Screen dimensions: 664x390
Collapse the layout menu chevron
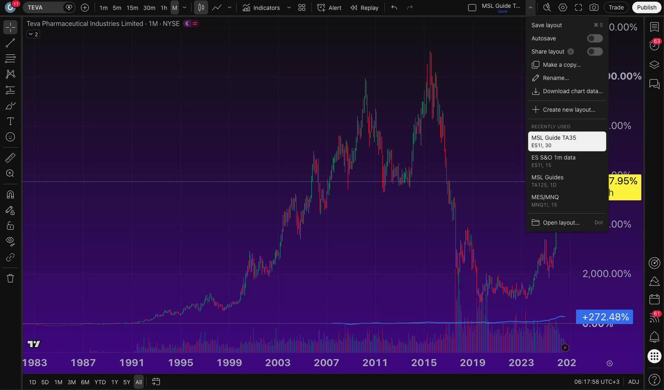pos(531,7)
